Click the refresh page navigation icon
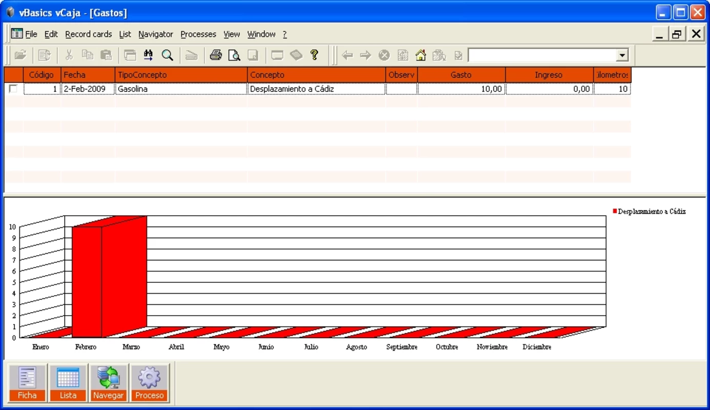This screenshot has height=410, width=710. 403,55
